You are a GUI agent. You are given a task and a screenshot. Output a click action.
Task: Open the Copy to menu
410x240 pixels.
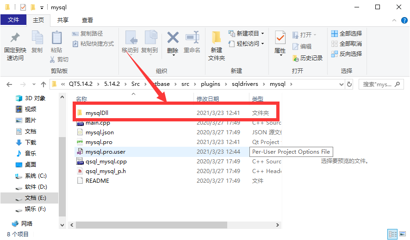click(149, 42)
